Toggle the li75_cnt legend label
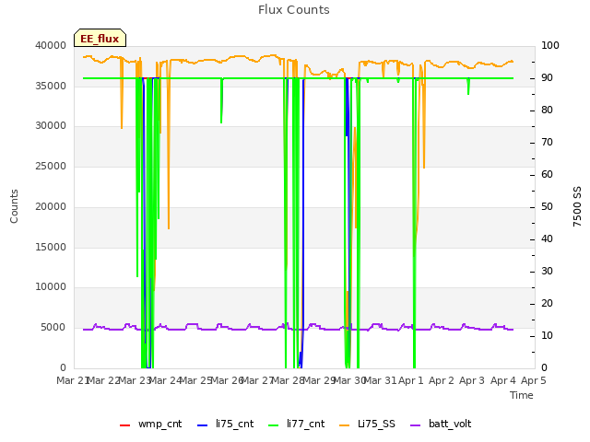Viewport: 590px width, 442px height. tap(234, 424)
